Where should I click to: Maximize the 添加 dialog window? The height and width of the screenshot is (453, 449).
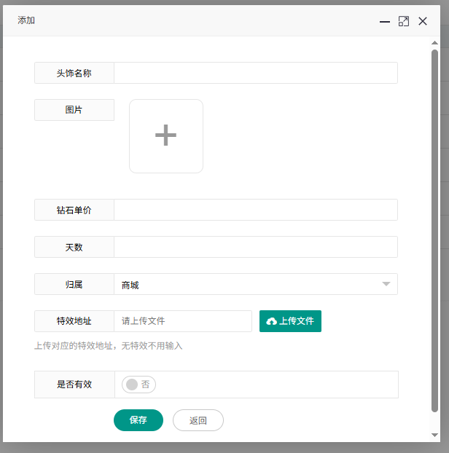[x=404, y=22]
